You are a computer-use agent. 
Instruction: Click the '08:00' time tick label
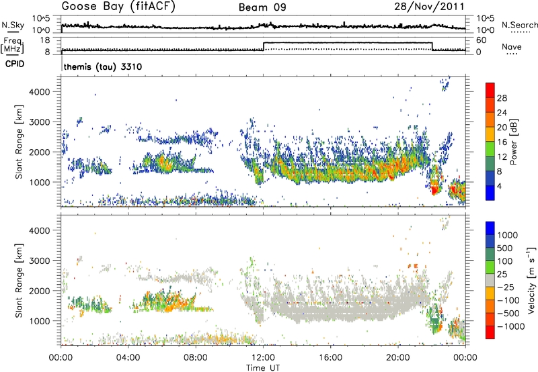196,358
